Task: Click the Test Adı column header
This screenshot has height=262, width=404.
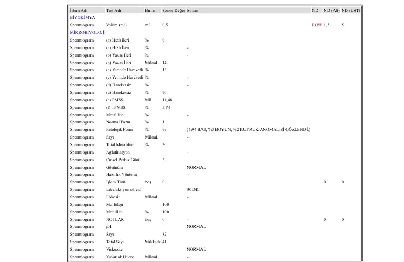Action: pos(114,10)
